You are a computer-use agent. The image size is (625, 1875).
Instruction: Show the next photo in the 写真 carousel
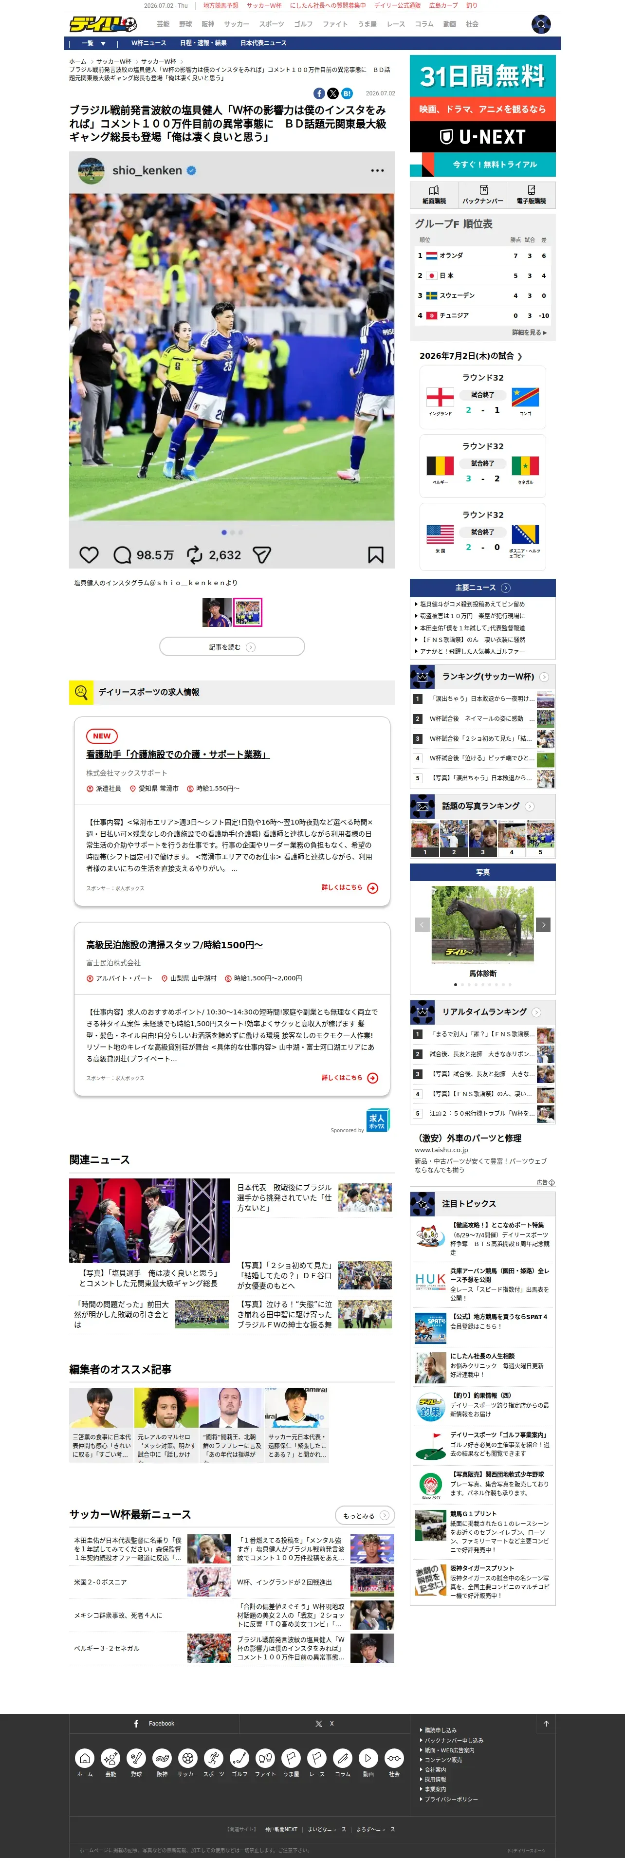point(544,924)
